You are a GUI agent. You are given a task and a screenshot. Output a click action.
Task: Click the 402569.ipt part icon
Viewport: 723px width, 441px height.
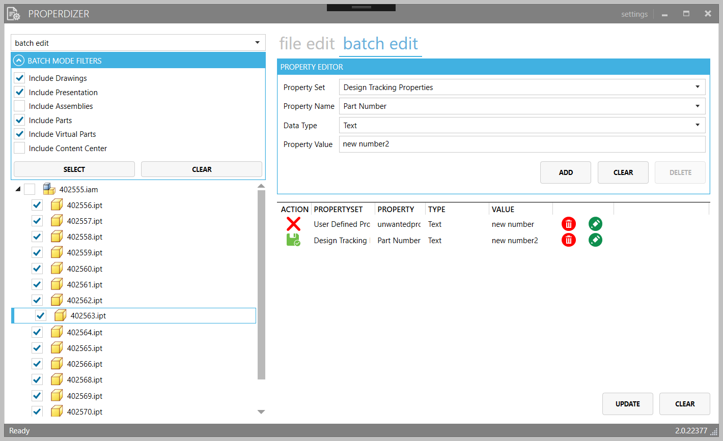(57, 396)
